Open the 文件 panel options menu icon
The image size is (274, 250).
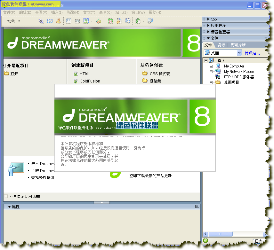coord(265,38)
